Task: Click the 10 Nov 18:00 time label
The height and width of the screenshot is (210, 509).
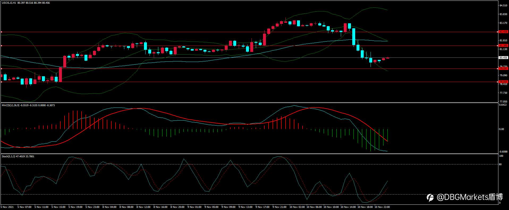Action: tap(365, 207)
